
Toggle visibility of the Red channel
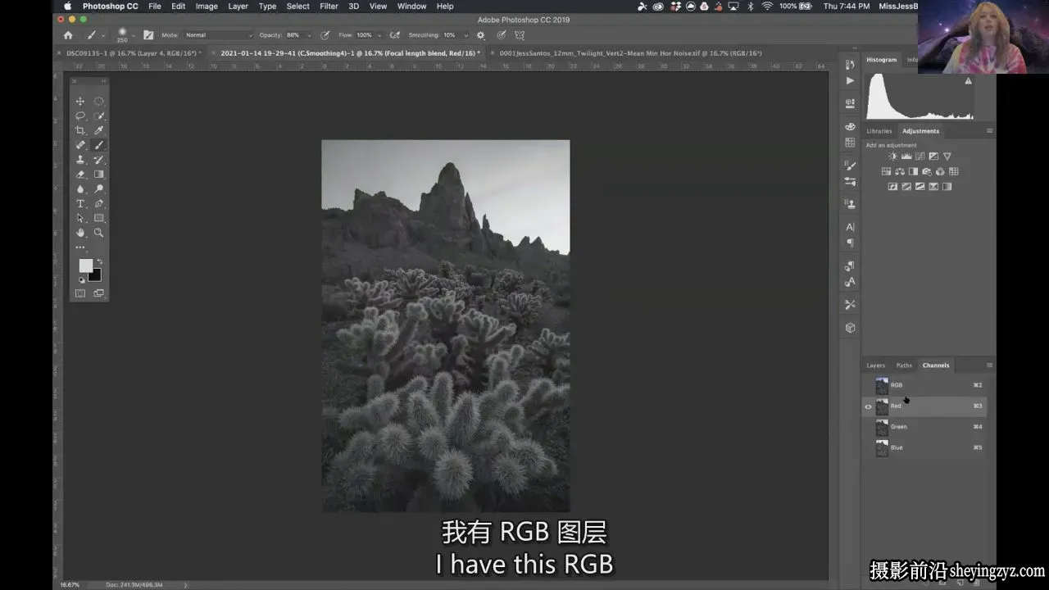[868, 406]
